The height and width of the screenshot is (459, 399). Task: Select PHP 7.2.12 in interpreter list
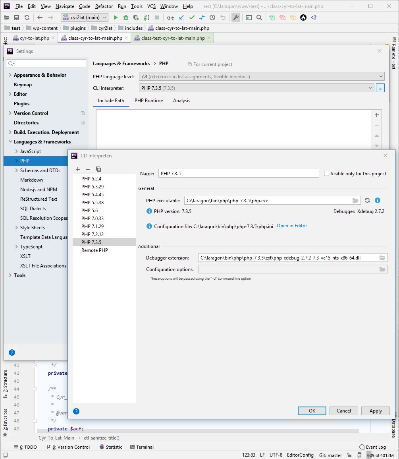tap(93, 234)
